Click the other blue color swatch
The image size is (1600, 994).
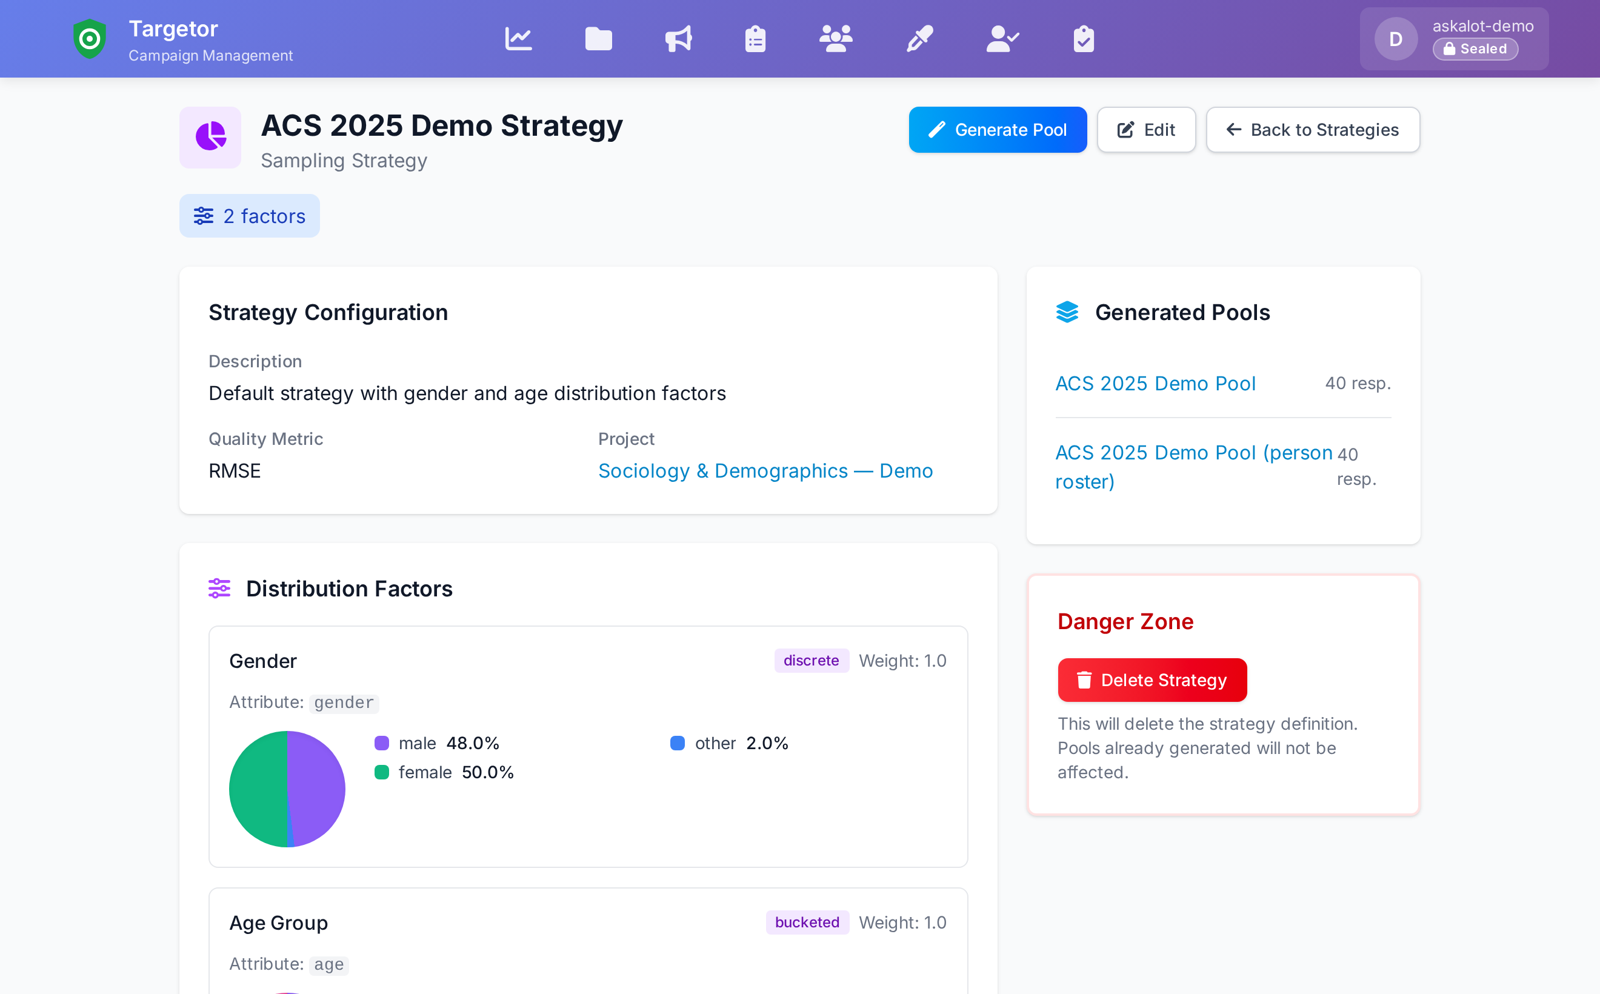(677, 743)
